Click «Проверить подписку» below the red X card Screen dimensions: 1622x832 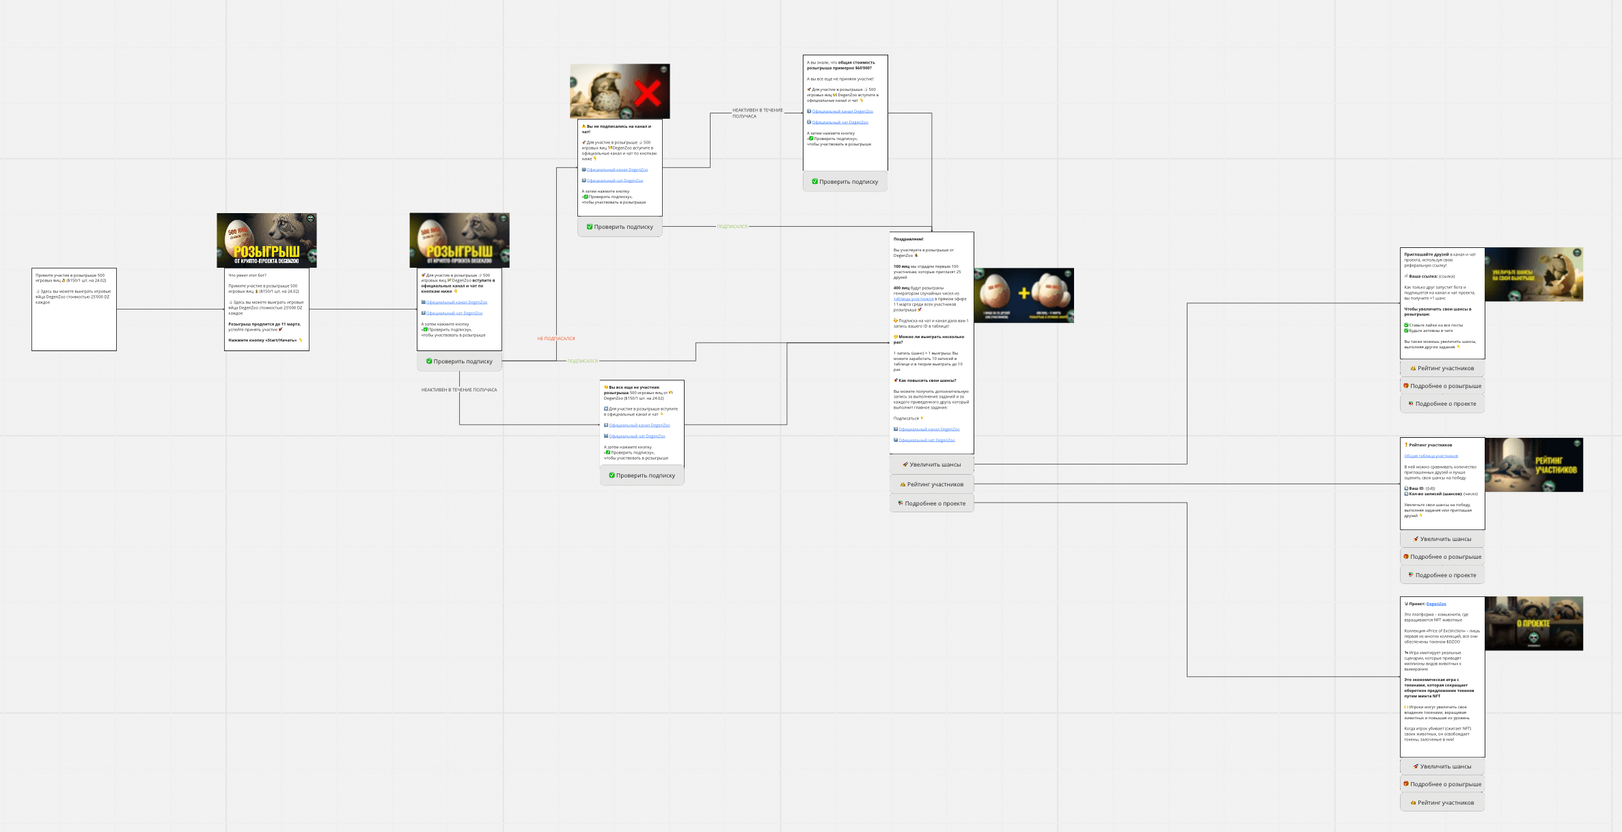click(620, 227)
